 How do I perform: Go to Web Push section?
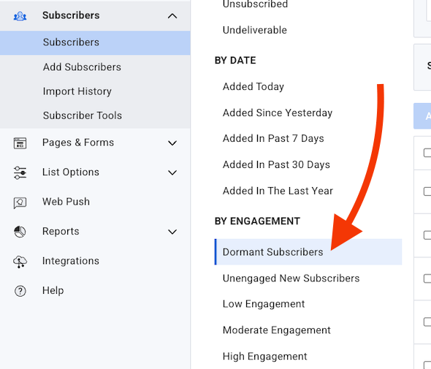[x=66, y=202]
